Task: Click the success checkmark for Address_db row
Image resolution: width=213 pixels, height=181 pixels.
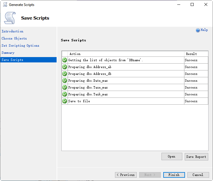Action: click(65, 74)
